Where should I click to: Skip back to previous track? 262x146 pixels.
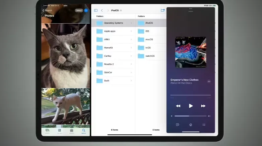tap(178, 106)
